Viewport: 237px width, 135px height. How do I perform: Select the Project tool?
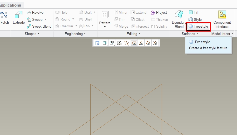coord(159,13)
